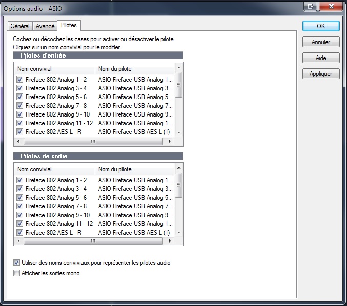347x306 pixels.
Task: Uncheck input driver Fireface 802 Analog 1 - 2
Action: click(x=19, y=80)
